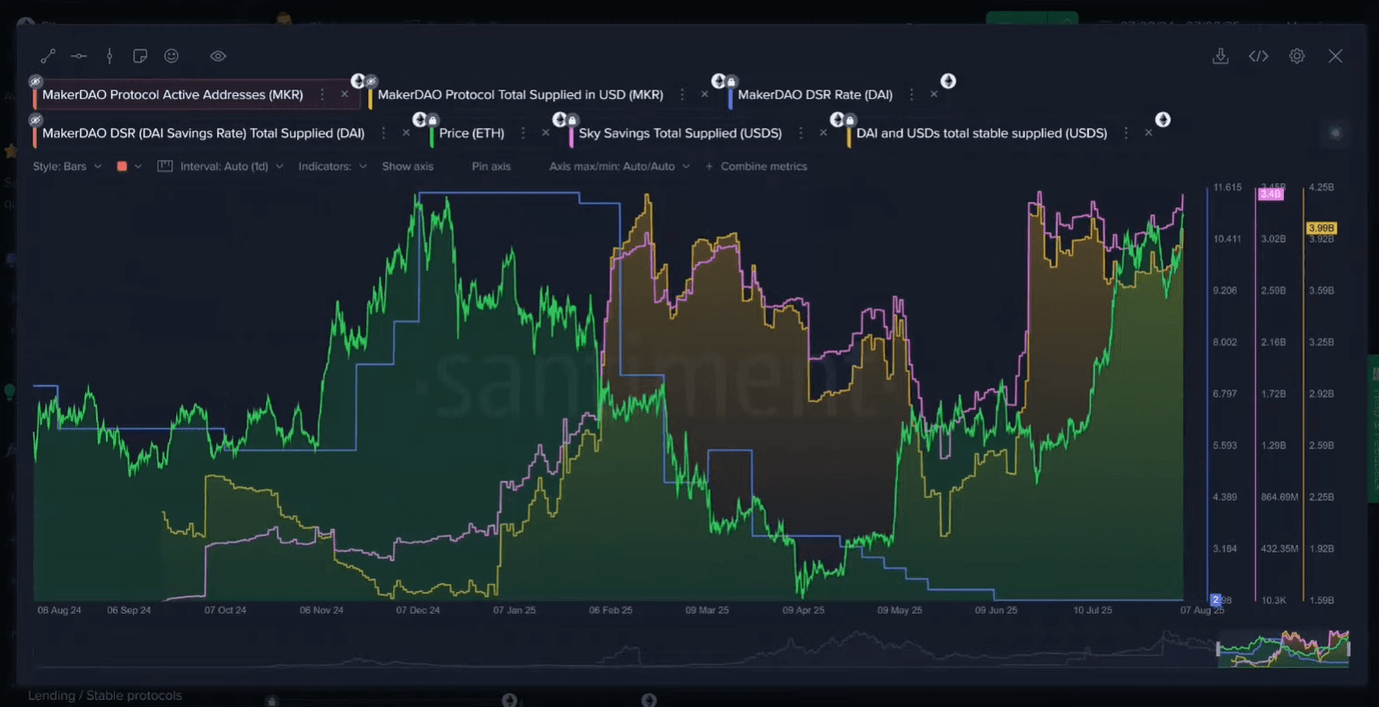Select the horizontal ray drawing tool

tap(79, 56)
